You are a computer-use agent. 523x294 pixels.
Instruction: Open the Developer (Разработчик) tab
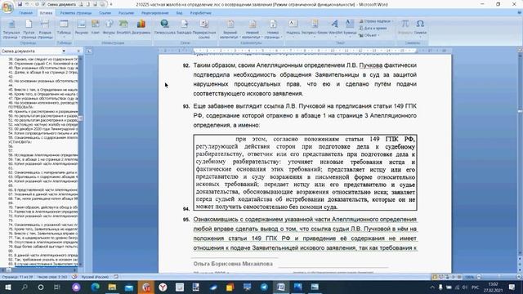click(200, 13)
